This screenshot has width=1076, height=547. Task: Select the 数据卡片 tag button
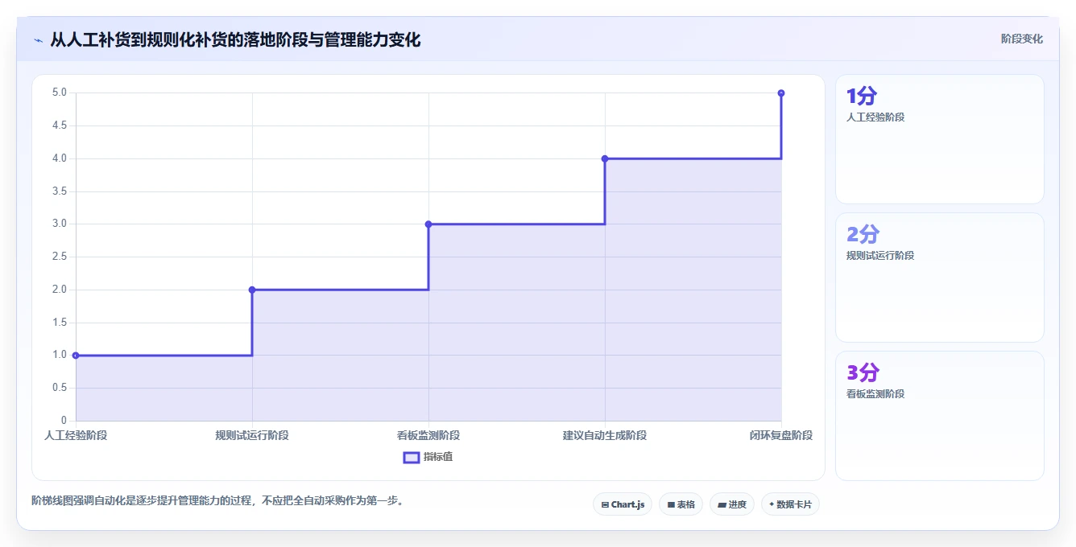tap(790, 504)
